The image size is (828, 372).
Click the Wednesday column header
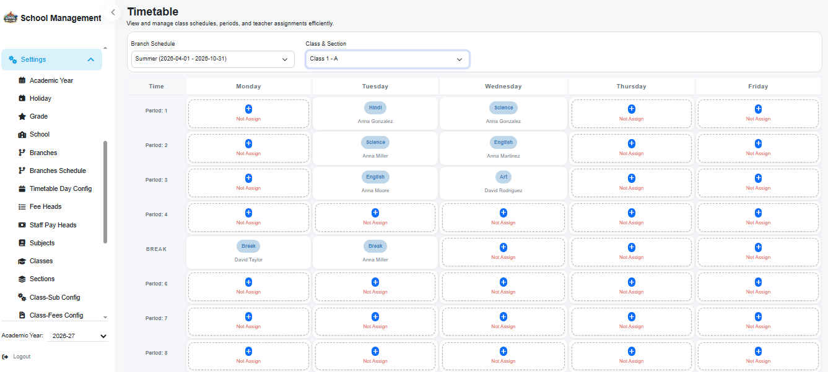503,87
